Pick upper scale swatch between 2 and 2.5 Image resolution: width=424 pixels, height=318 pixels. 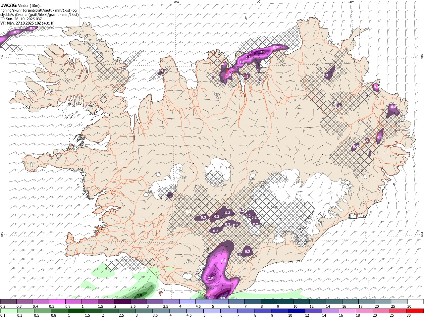(122, 302)
